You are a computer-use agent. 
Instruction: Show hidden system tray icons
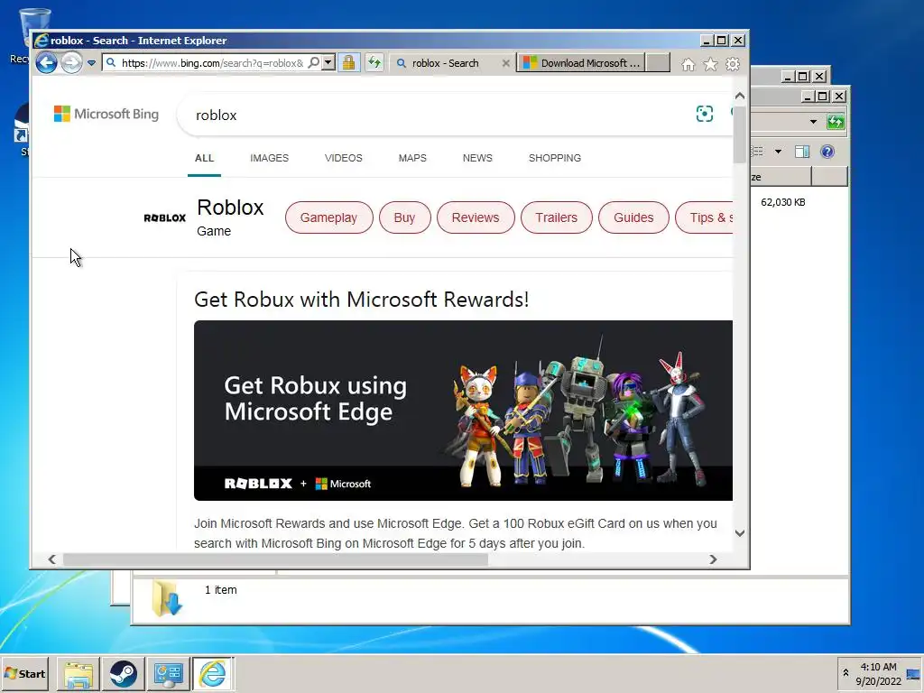845,673
